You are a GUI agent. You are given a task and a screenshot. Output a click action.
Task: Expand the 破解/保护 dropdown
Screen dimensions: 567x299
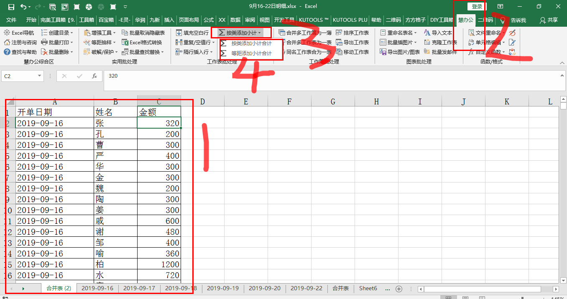pos(116,52)
